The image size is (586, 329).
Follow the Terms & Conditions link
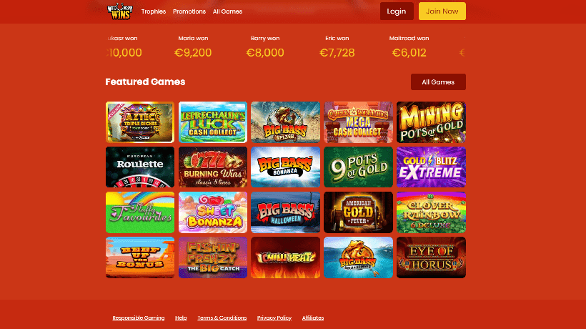pyautogui.click(x=222, y=318)
